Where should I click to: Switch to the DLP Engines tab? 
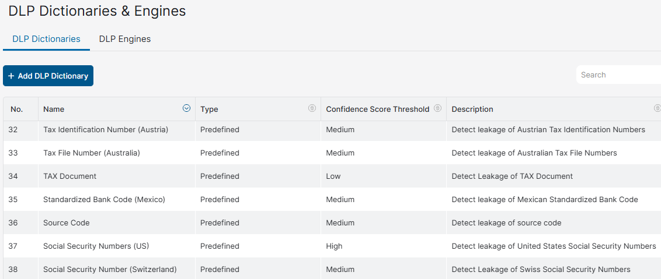point(125,39)
